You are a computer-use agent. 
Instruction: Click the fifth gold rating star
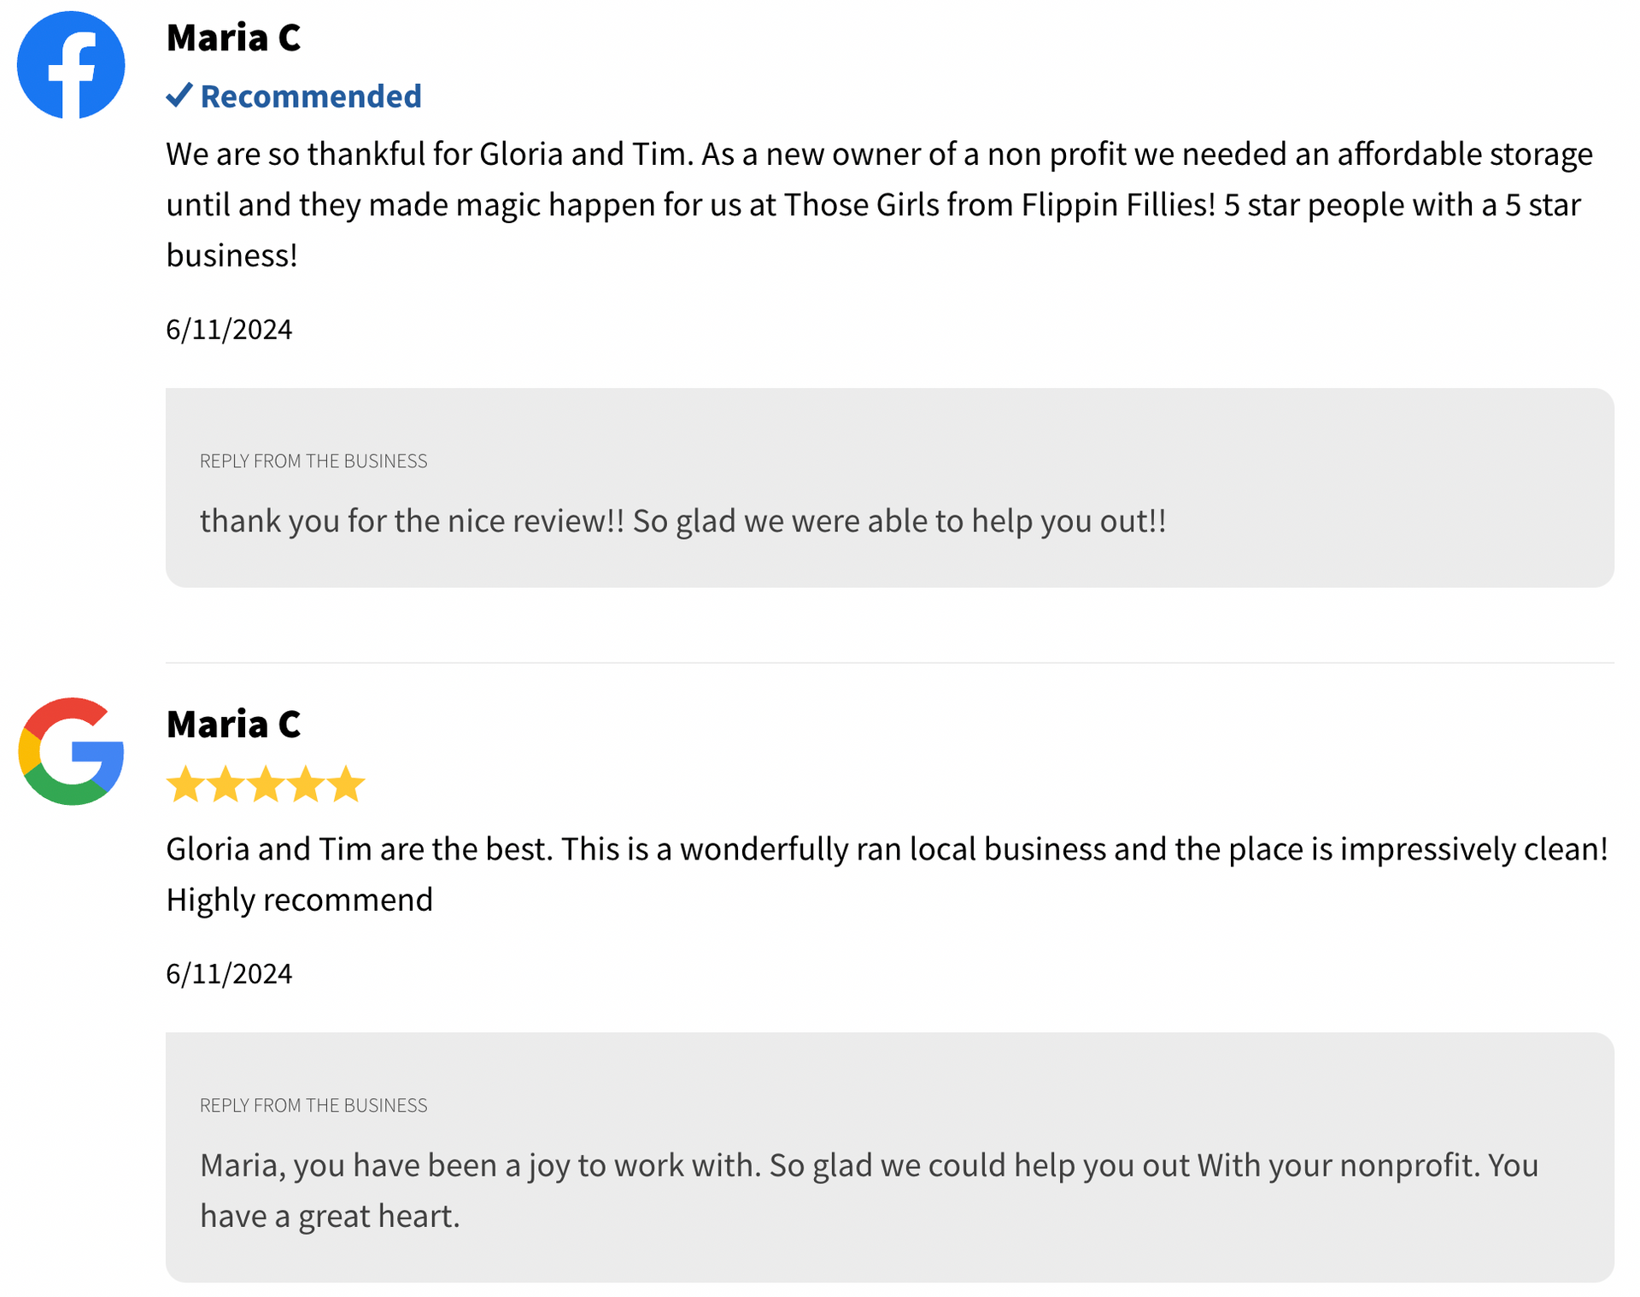[x=346, y=784]
